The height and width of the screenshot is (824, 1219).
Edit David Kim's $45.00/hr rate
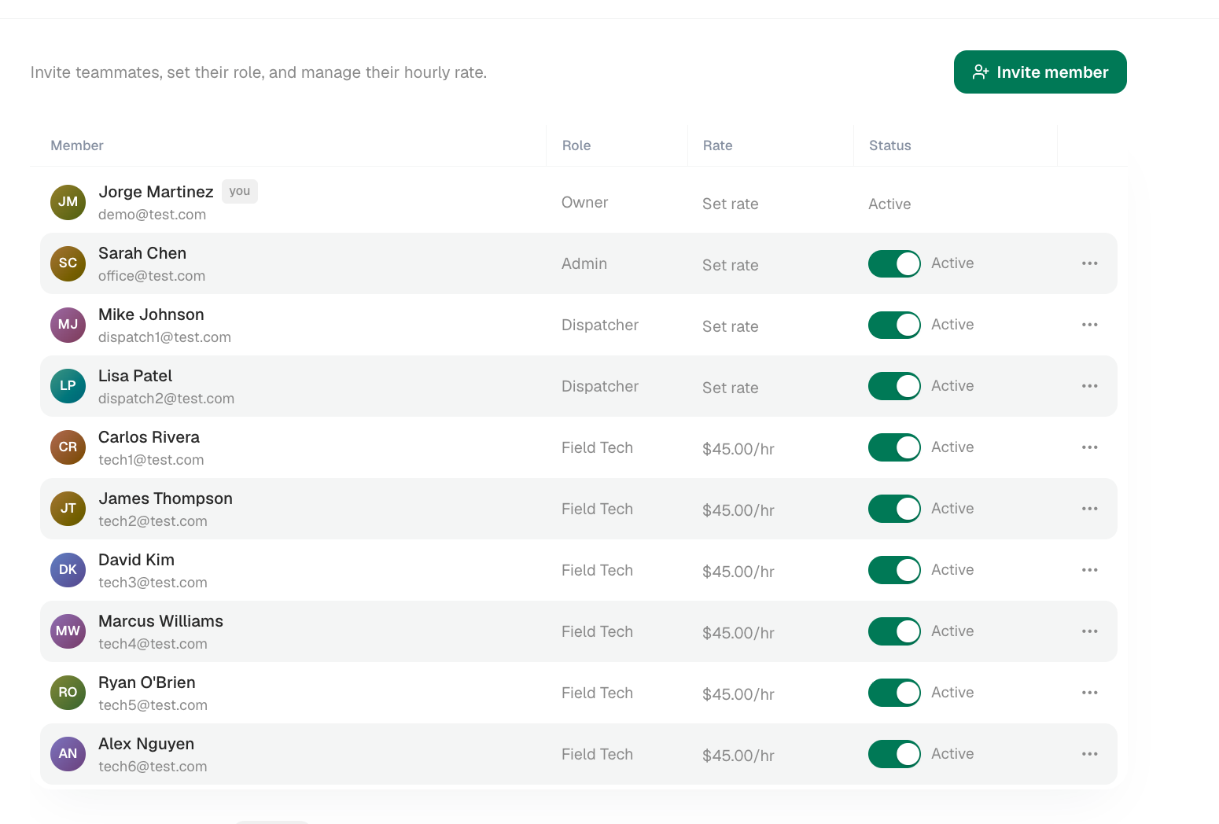click(738, 572)
